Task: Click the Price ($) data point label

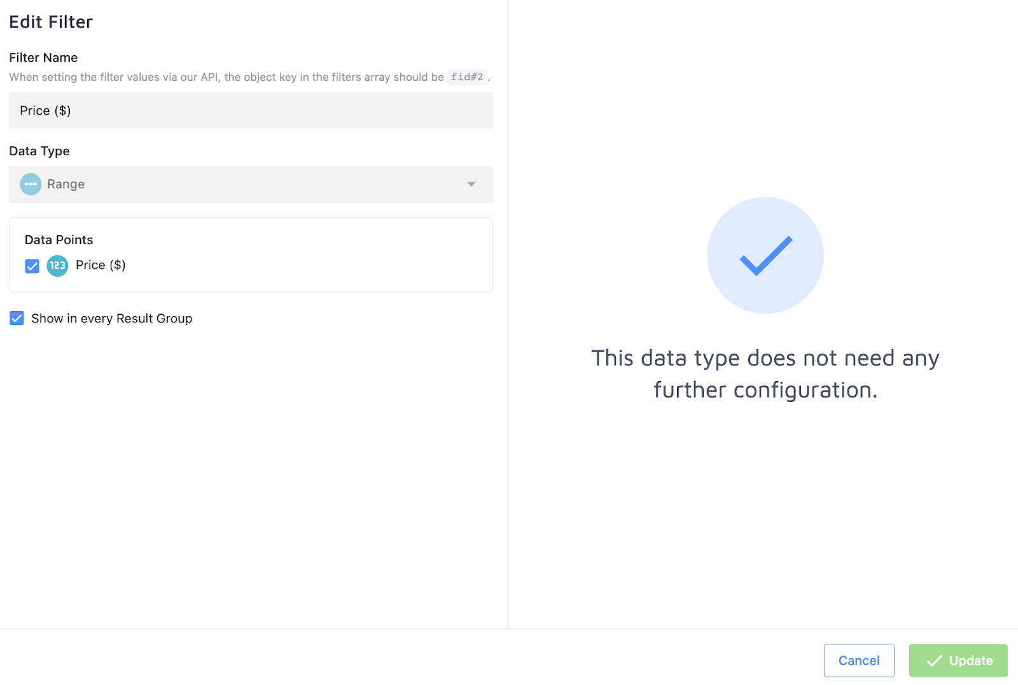Action: tap(101, 265)
